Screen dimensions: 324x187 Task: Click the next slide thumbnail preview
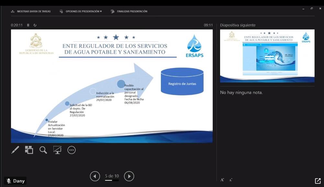[267, 56]
